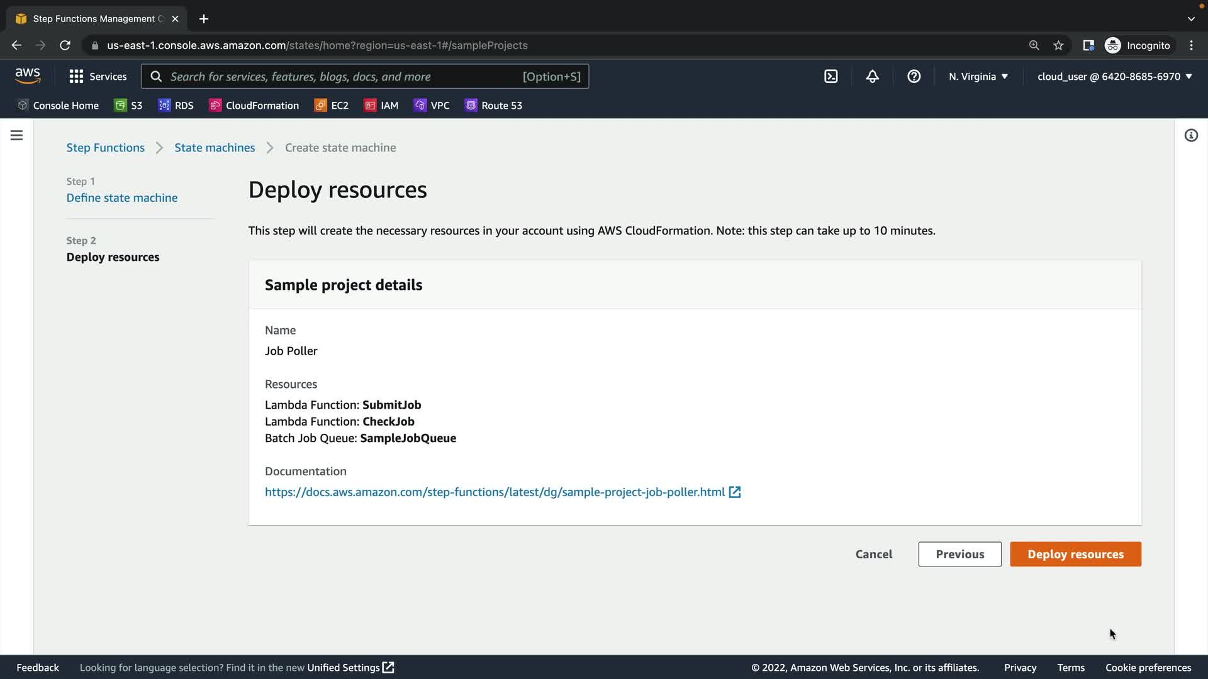Open AWS CloudShell terminal icon
Screen dimensions: 1208x679
(x=830, y=76)
